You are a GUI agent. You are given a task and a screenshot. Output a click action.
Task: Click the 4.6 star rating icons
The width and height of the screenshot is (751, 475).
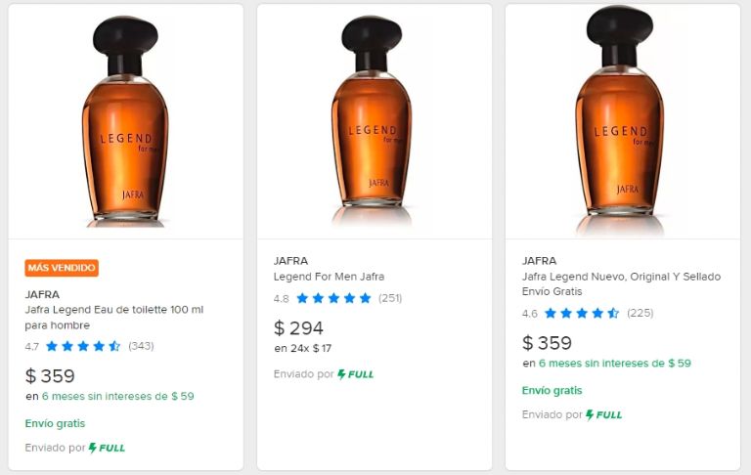(x=582, y=314)
